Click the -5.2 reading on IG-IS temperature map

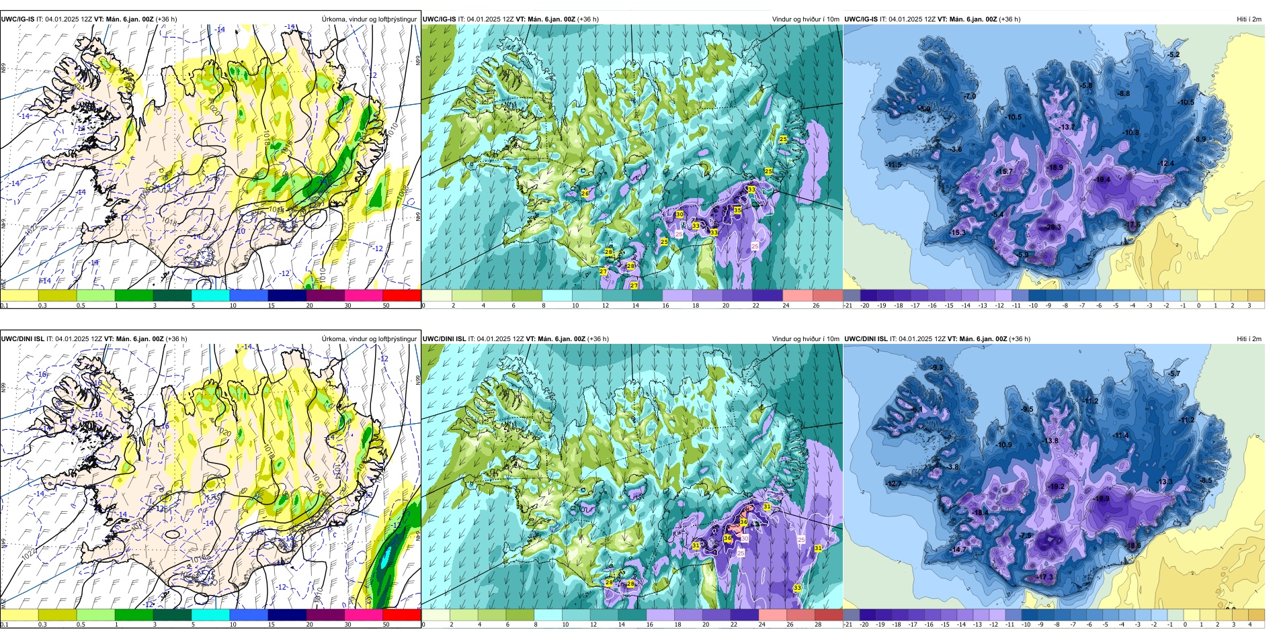coord(1173,55)
